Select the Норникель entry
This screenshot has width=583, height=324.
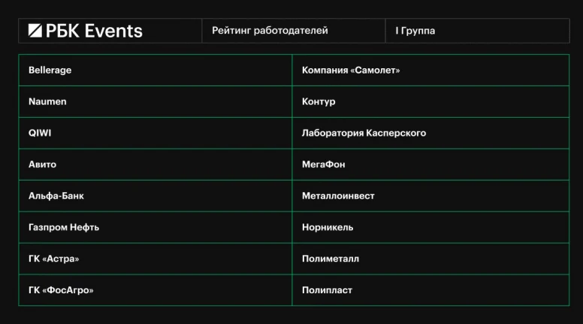430,227
